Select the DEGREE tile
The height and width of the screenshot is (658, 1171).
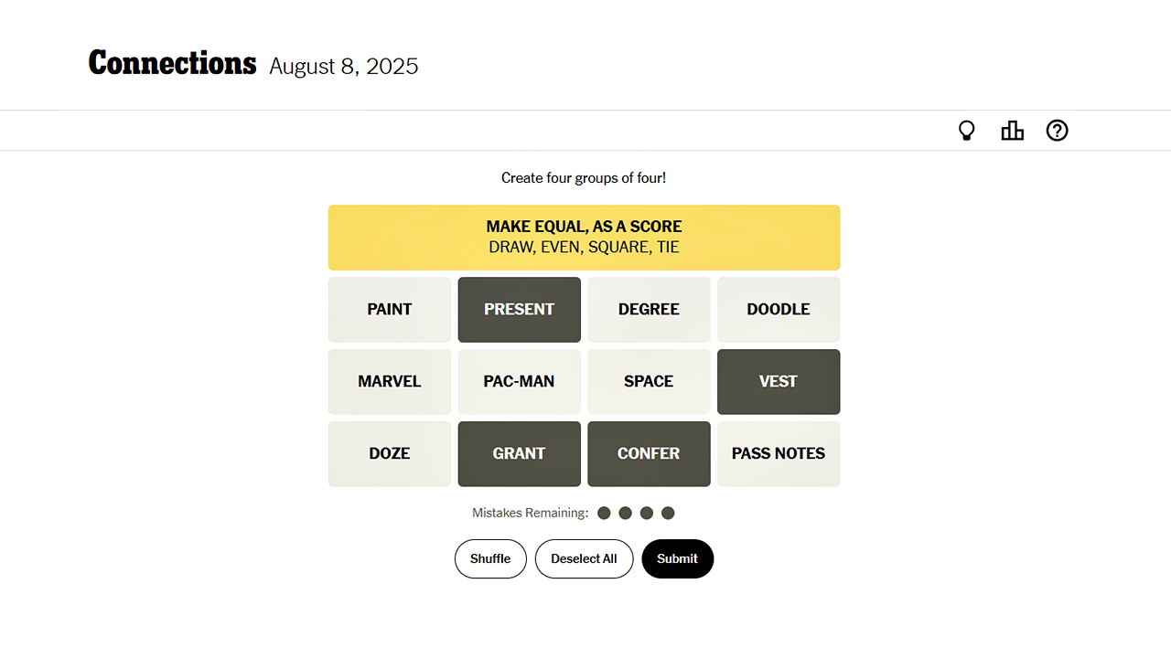pyautogui.click(x=649, y=309)
